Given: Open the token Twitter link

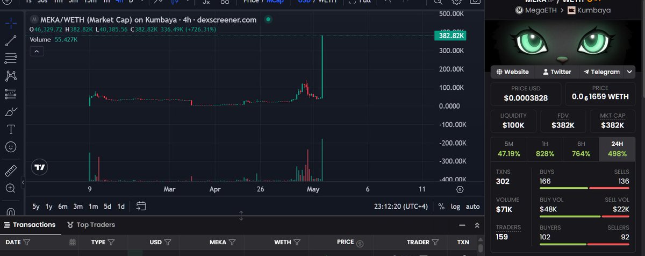Looking at the screenshot, I should click(x=557, y=72).
